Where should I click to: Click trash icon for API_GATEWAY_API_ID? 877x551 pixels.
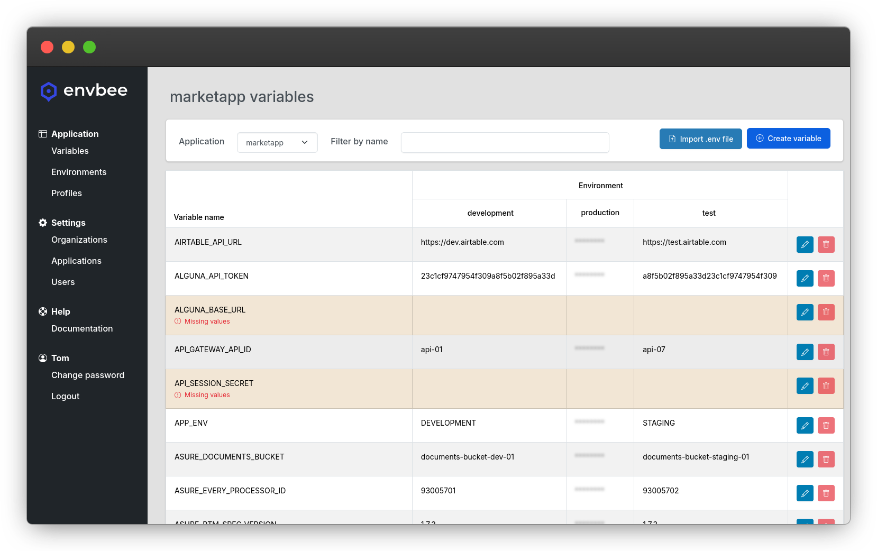(x=826, y=352)
